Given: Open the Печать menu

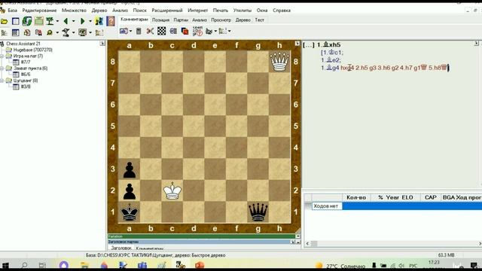Looking at the screenshot, I should coord(221,10).
